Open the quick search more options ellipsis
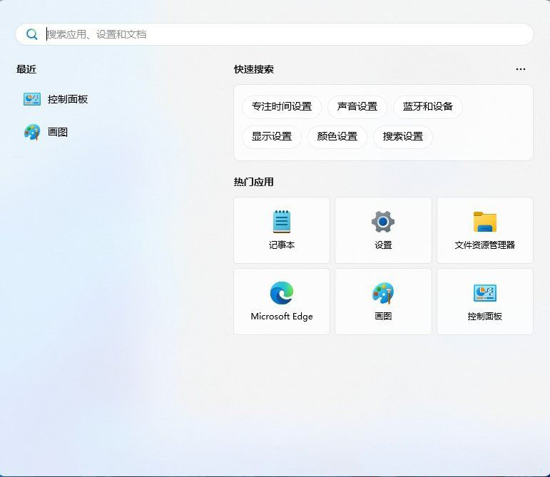 [x=521, y=69]
